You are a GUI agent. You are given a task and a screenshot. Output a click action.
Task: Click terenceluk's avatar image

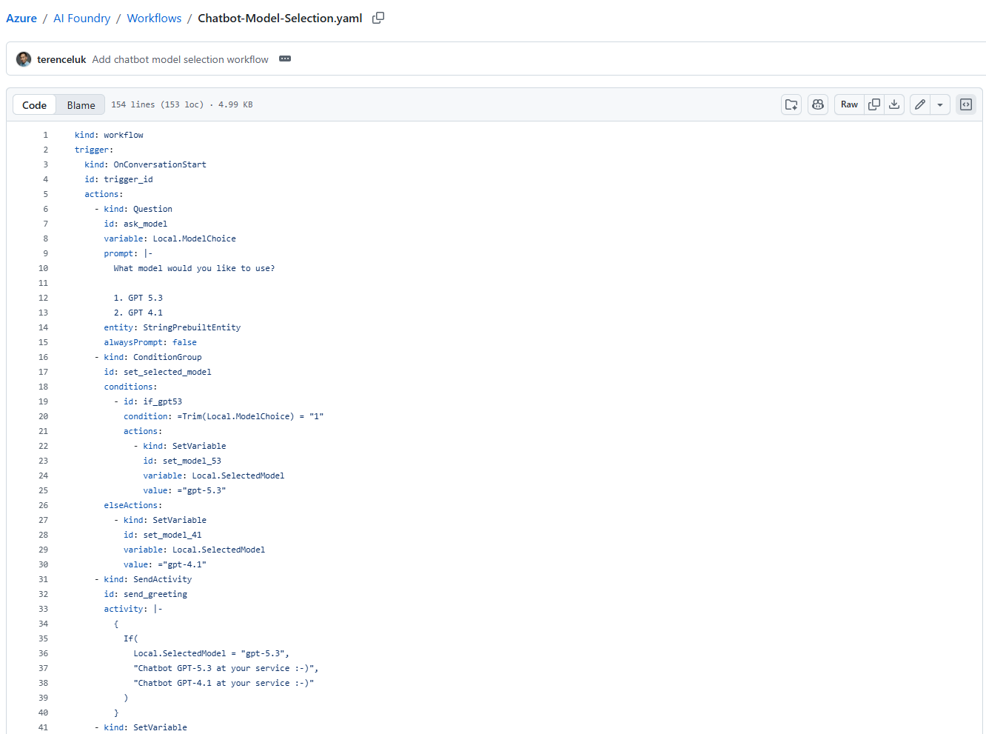point(24,59)
